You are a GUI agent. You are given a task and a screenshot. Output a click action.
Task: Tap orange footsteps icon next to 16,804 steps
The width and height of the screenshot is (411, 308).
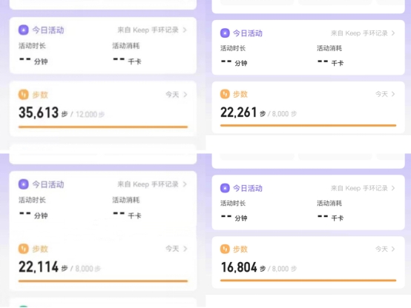[225, 249]
